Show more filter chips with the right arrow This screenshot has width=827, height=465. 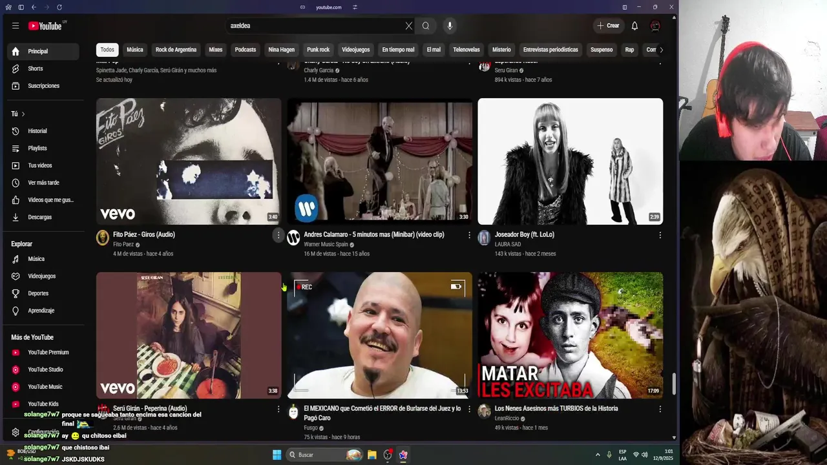(x=660, y=50)
